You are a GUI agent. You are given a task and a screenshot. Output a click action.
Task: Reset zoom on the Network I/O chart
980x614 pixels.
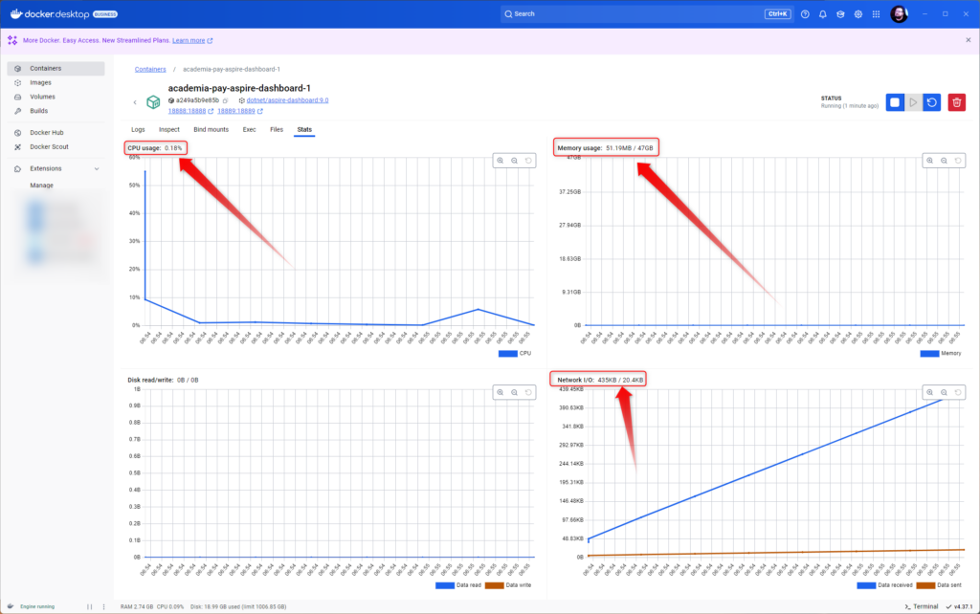pos(959,392)
